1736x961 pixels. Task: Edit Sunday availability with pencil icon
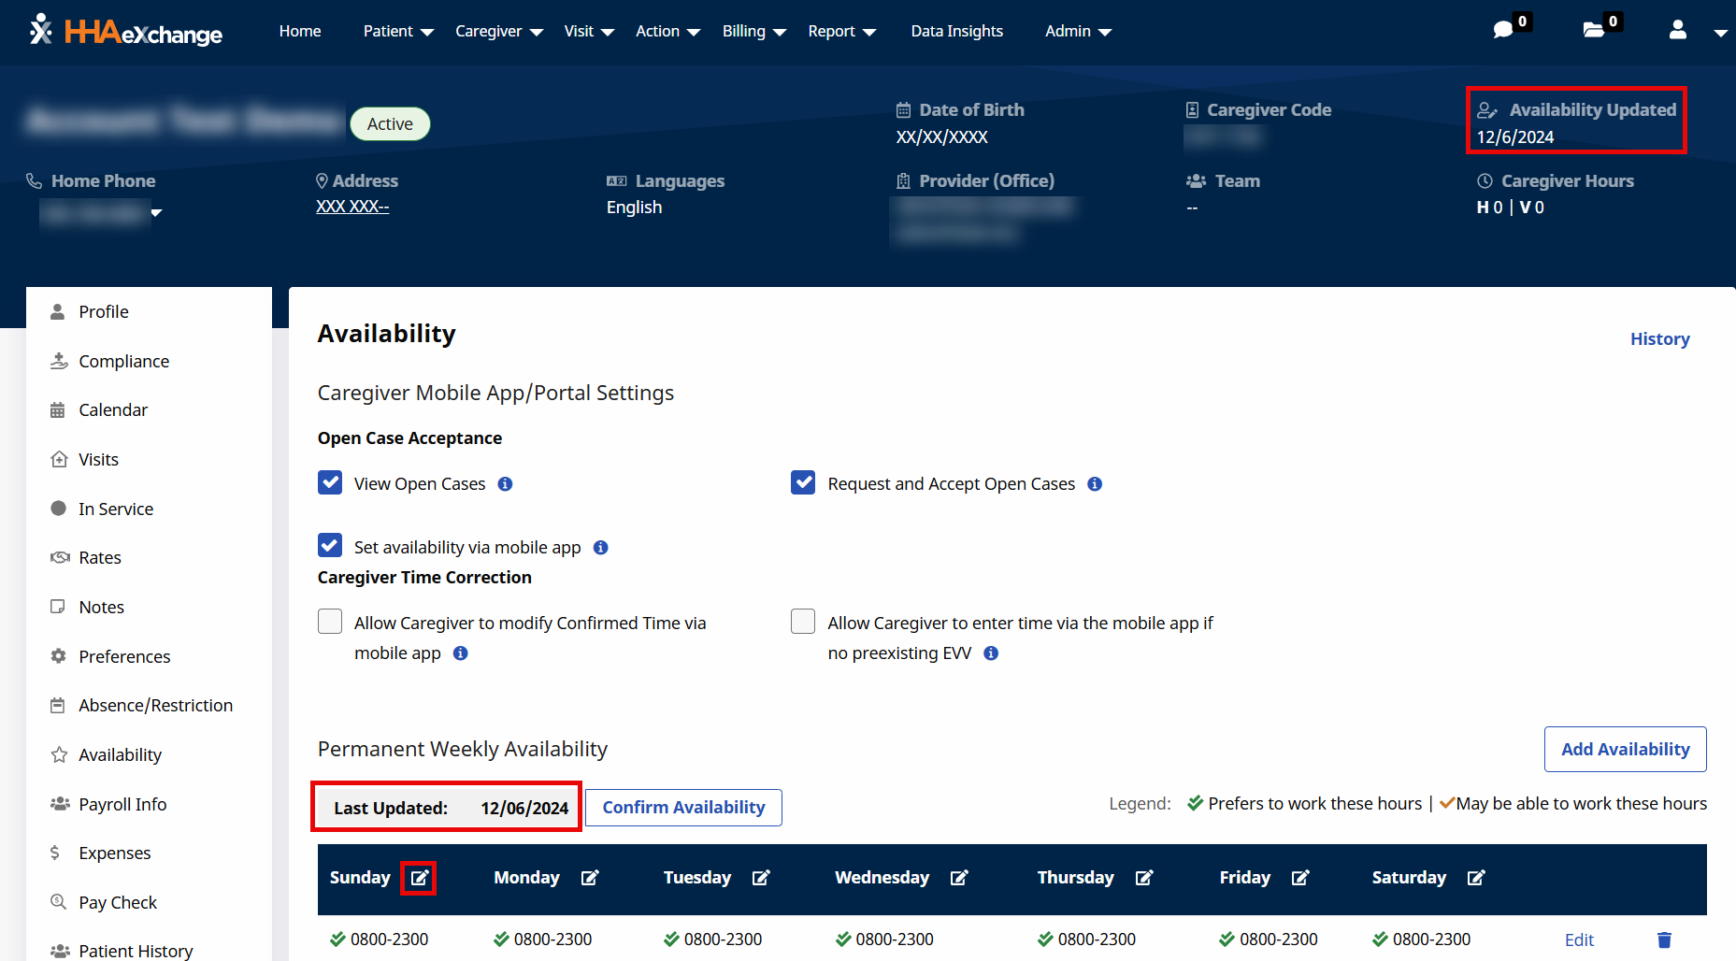tap(418, 877)
